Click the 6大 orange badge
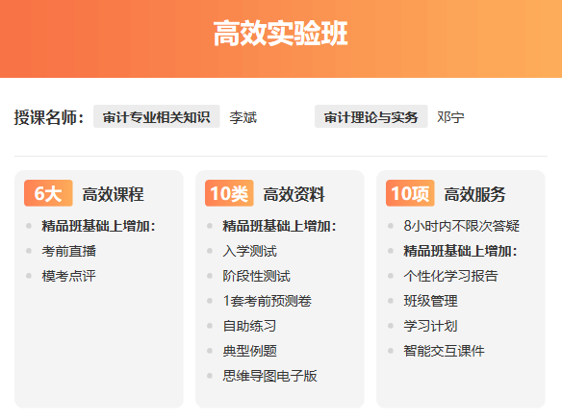 point(48,193)
